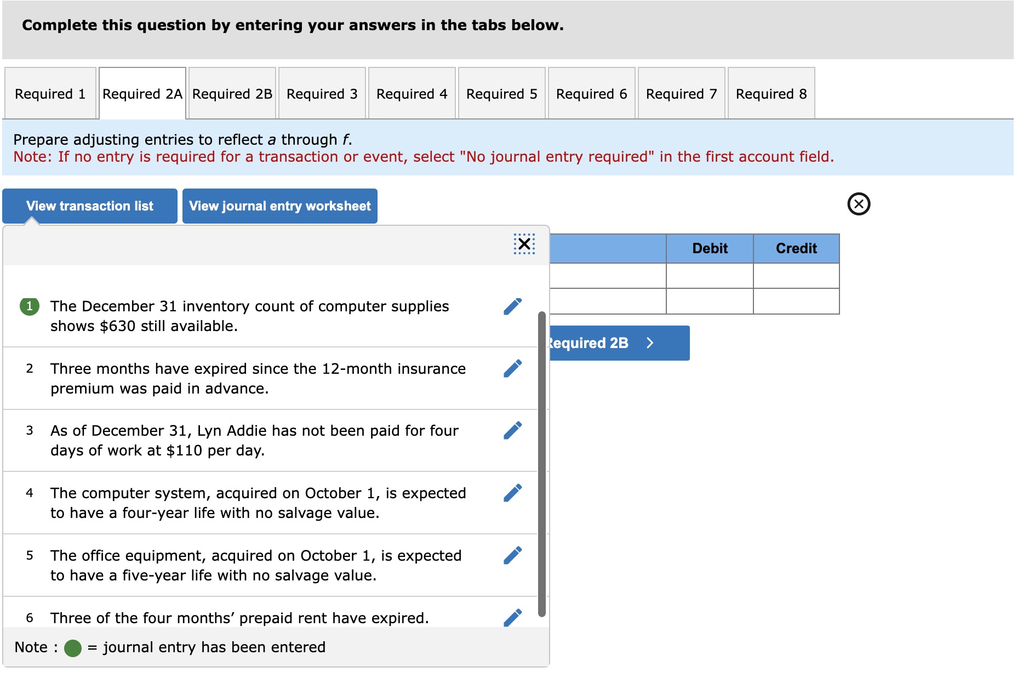Edit the insurance premium transaction pencil icon
The height and width of the screenshot is (684, 1017).
tap(513, 368)
